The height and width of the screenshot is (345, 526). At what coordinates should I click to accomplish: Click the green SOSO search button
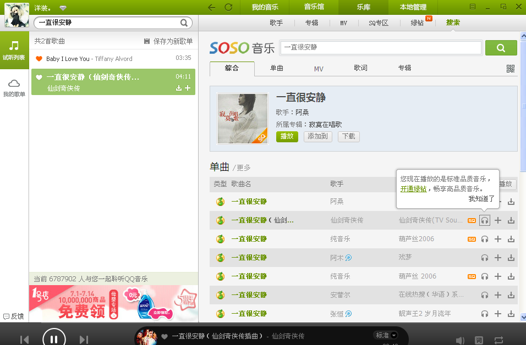(x=501, y=48)
